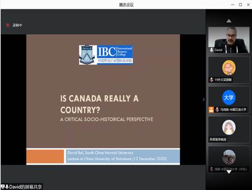Click the muted mic beside 中国石油大学 name
The image size is (252, 190).
pyautogui.click(x=217, y=110)
